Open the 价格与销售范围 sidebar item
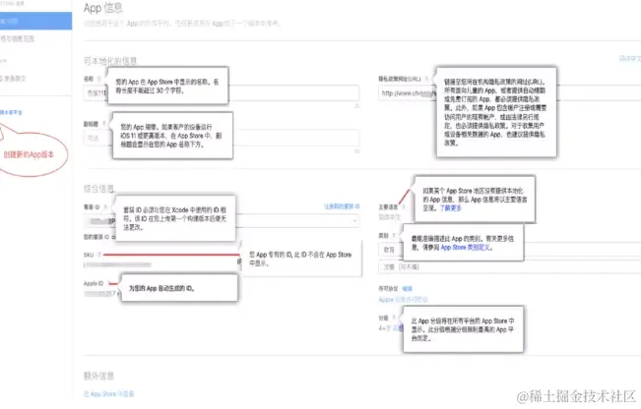The height and width of the screenshot is (409, 641). (17, 38)
